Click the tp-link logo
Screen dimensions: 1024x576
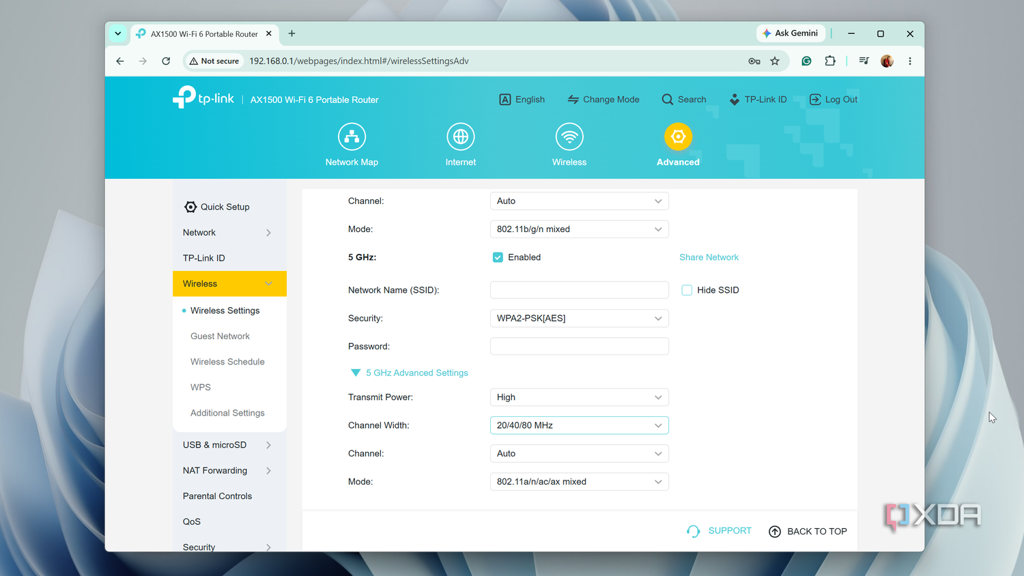pyautogui.click(x=203, y=98)
